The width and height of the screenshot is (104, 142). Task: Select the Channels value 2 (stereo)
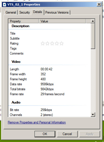point(47,115)
